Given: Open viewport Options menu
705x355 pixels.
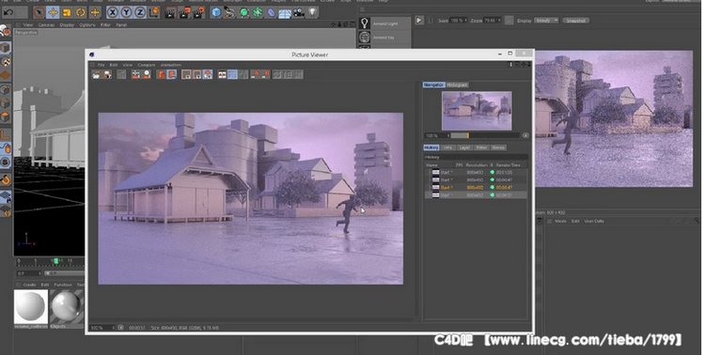Looking at the screenshot, I should [x=87, y=25].
